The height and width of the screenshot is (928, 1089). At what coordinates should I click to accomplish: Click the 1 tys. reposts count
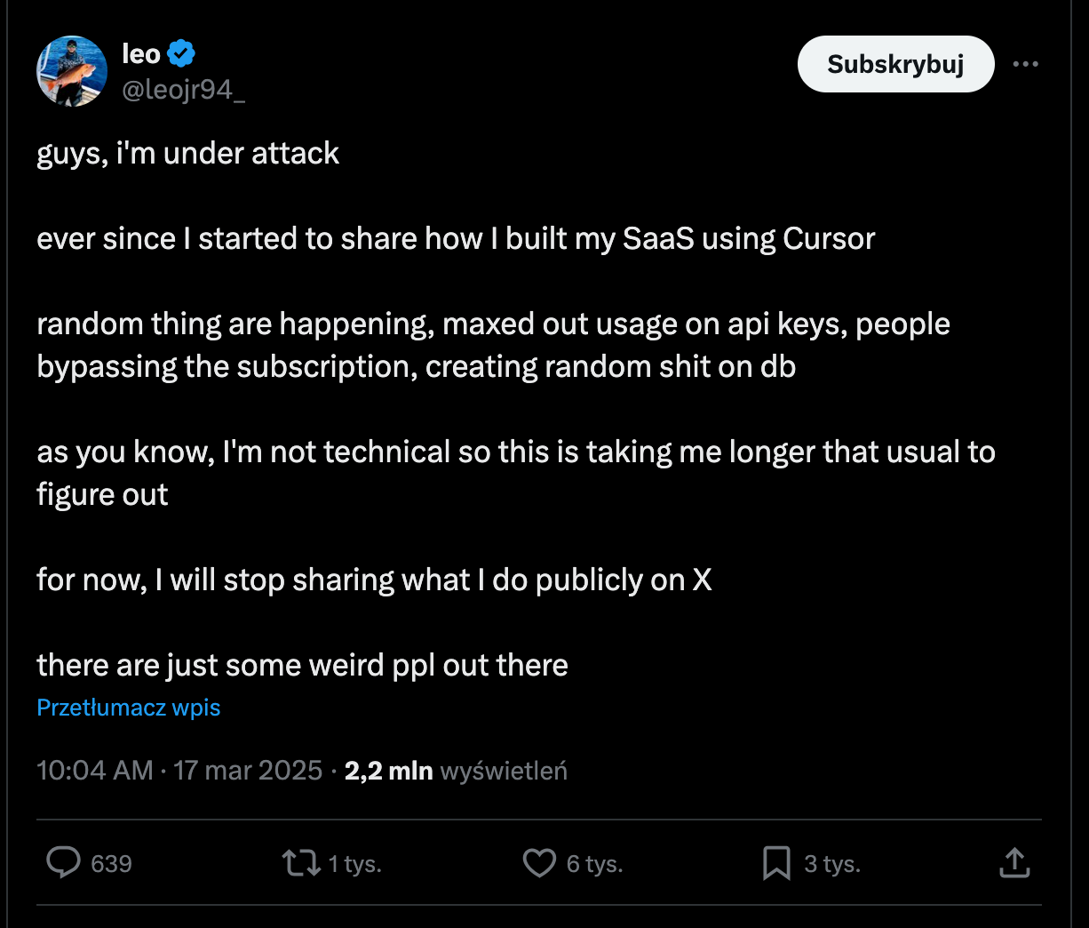coord(354,864)
